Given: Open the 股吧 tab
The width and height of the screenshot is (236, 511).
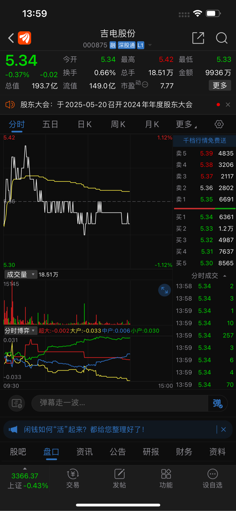Looking at the screenshot, I should 18,452.
